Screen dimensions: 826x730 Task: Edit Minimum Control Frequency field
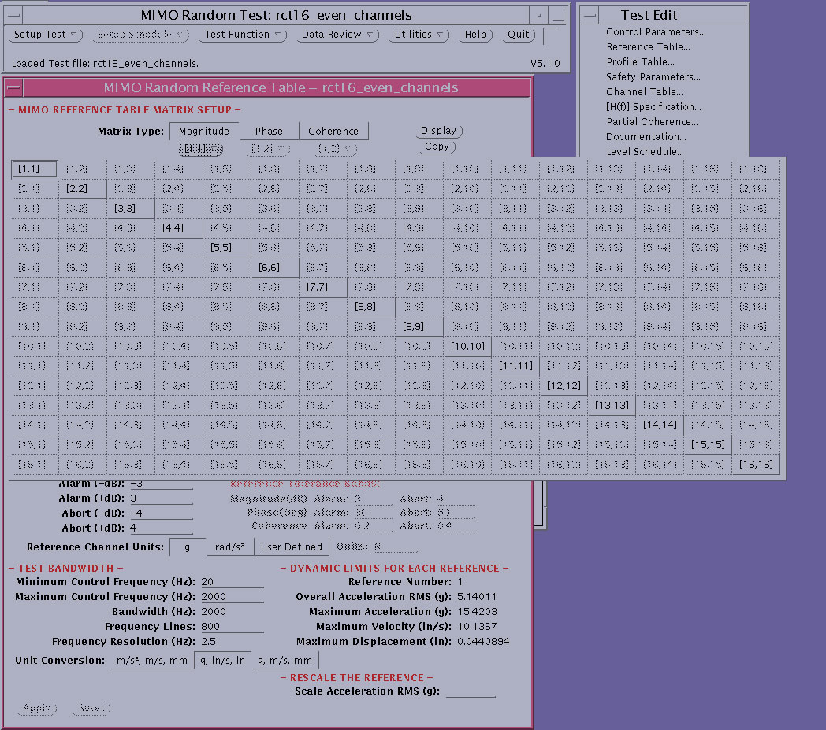[232, 582]
